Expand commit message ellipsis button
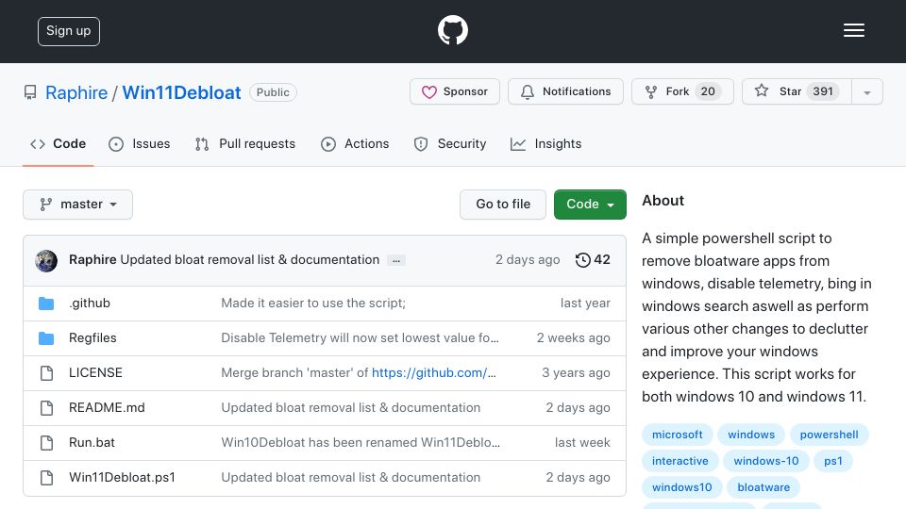This screenshot has height=509, width=906. pyautogui.click(x=396, y=260)
